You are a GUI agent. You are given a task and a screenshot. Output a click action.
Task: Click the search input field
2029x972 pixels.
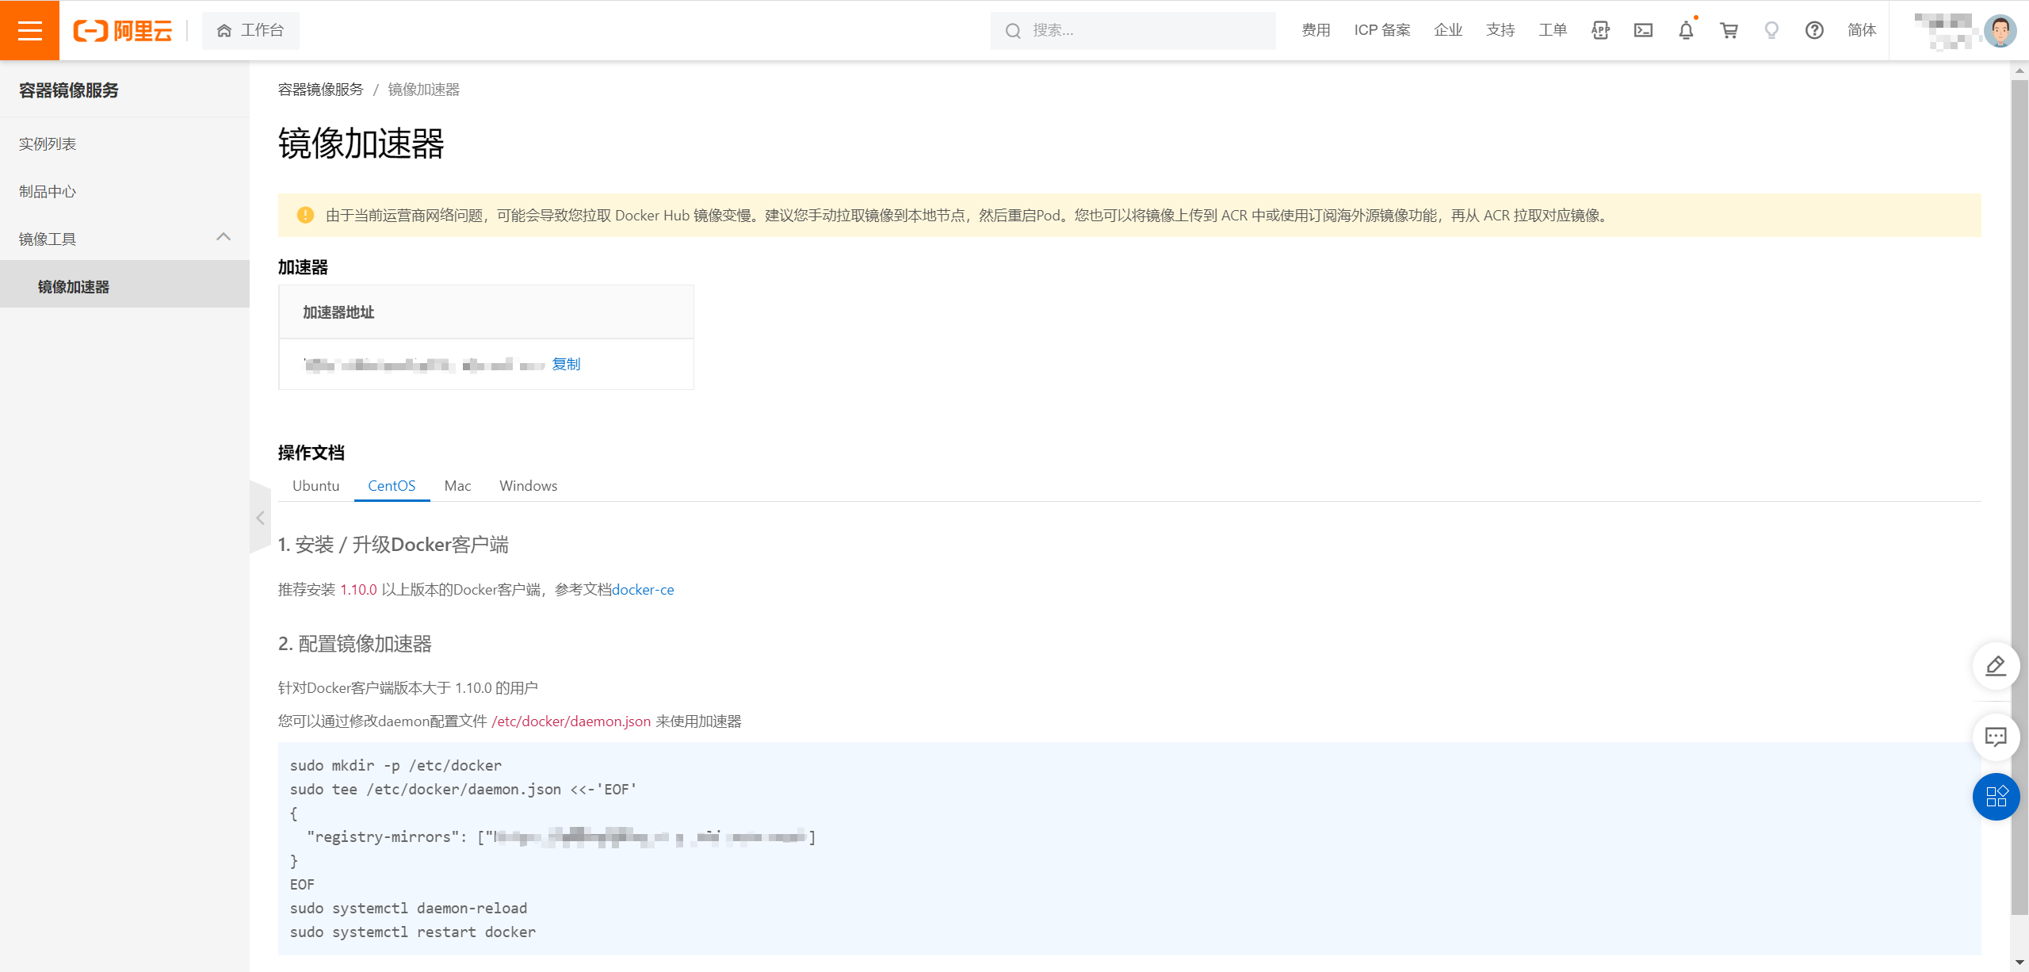pyautogui.click(x=1133, y=30)
